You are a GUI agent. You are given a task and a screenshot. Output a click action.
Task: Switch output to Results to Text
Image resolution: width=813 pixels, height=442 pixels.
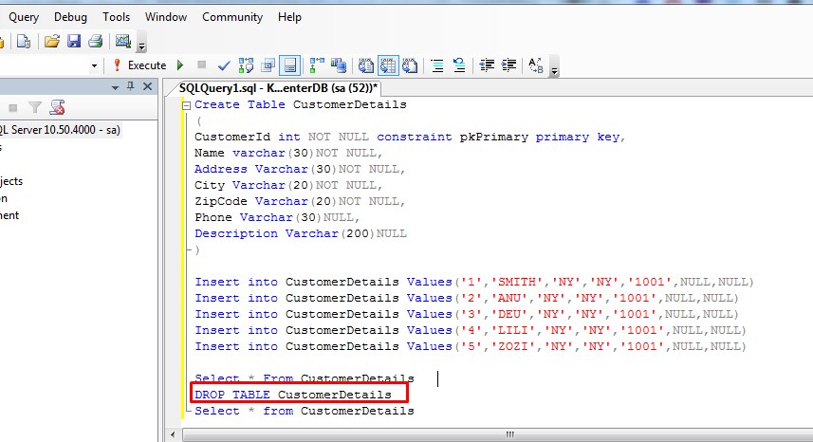coord(365,65)
